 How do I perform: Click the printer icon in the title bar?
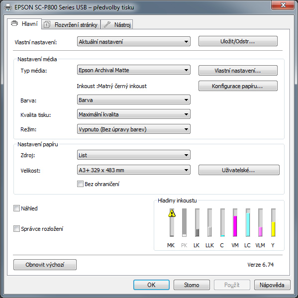click(8, 7)
